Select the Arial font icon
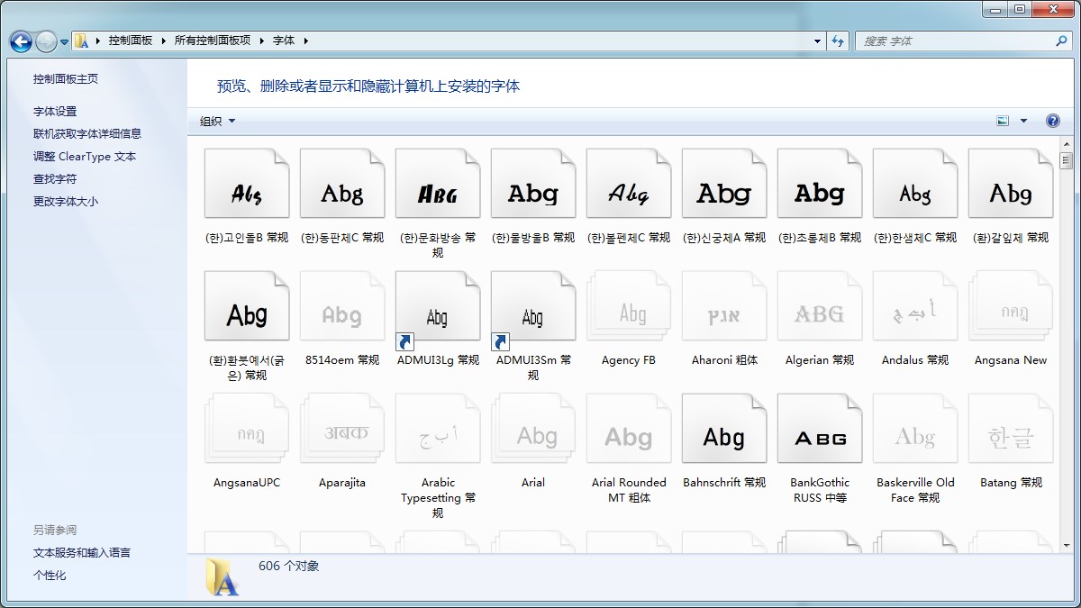This screenshot has height=608, width=1081. click(x=533, y=437)
